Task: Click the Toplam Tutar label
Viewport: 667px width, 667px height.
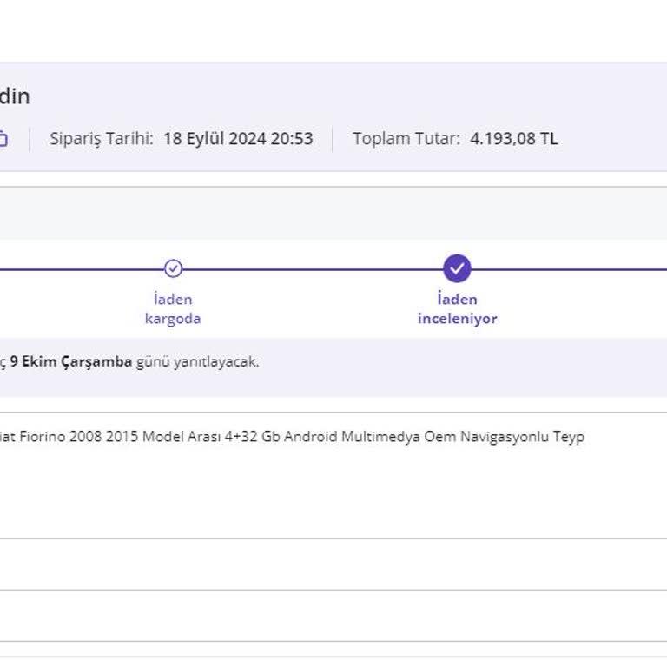Action: tap(406, 139)
